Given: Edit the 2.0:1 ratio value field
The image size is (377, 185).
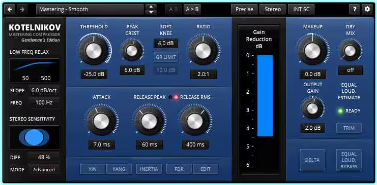Looking at the screenshot, I should (204, 75).
